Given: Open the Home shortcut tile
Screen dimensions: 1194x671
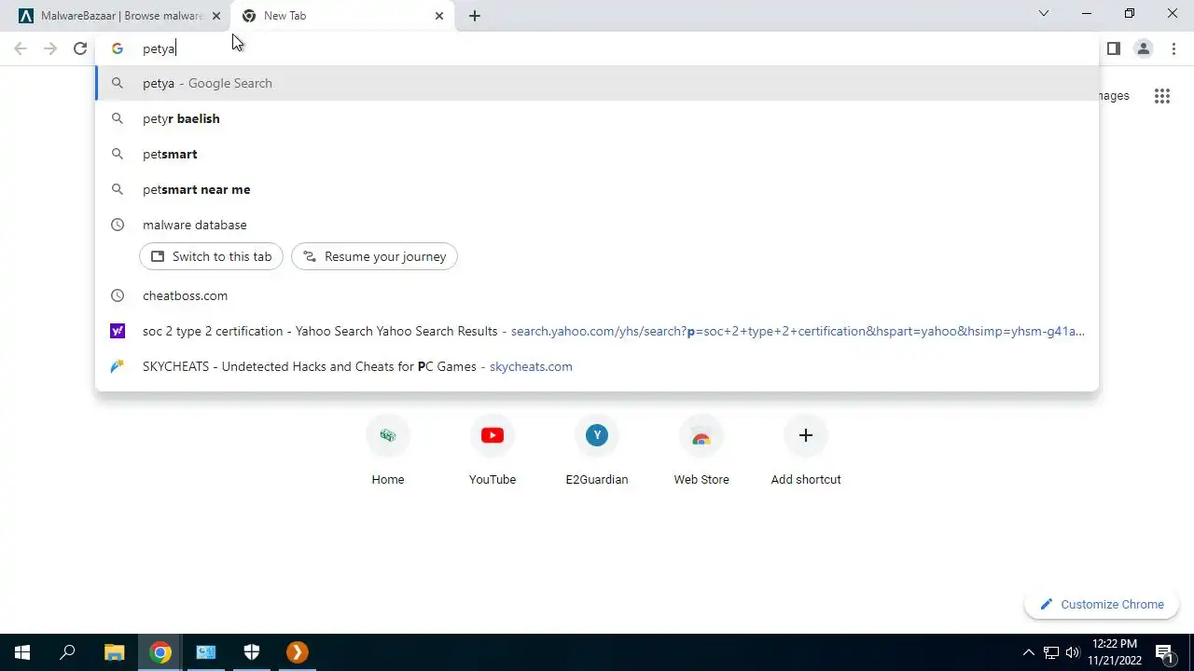Looking at the screenshot, I should pyautogui.click(x=388, y=451).
